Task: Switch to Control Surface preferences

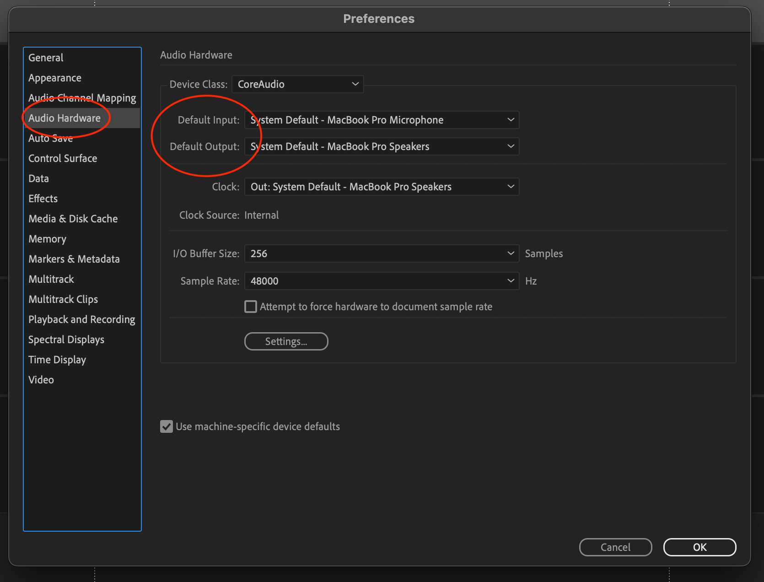Action: coord(63,158)
